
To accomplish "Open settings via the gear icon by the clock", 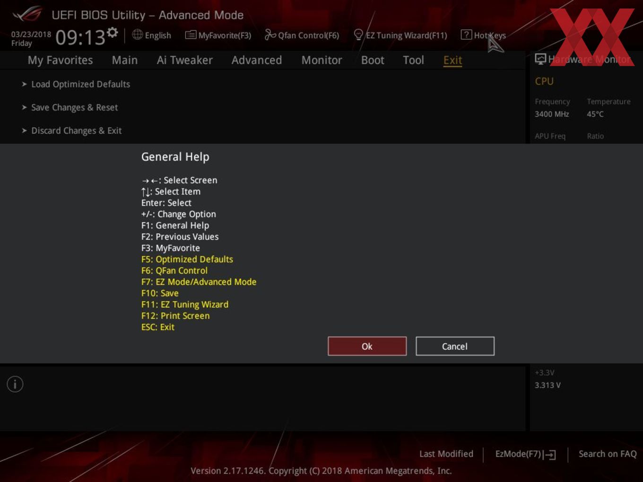I will point(112,32).
